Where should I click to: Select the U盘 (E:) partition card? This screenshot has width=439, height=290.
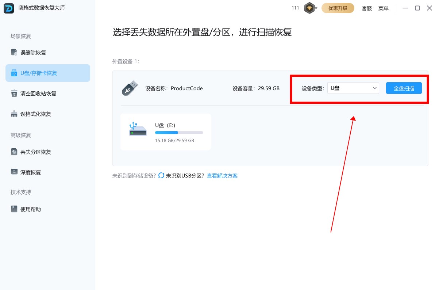[166, 132]
